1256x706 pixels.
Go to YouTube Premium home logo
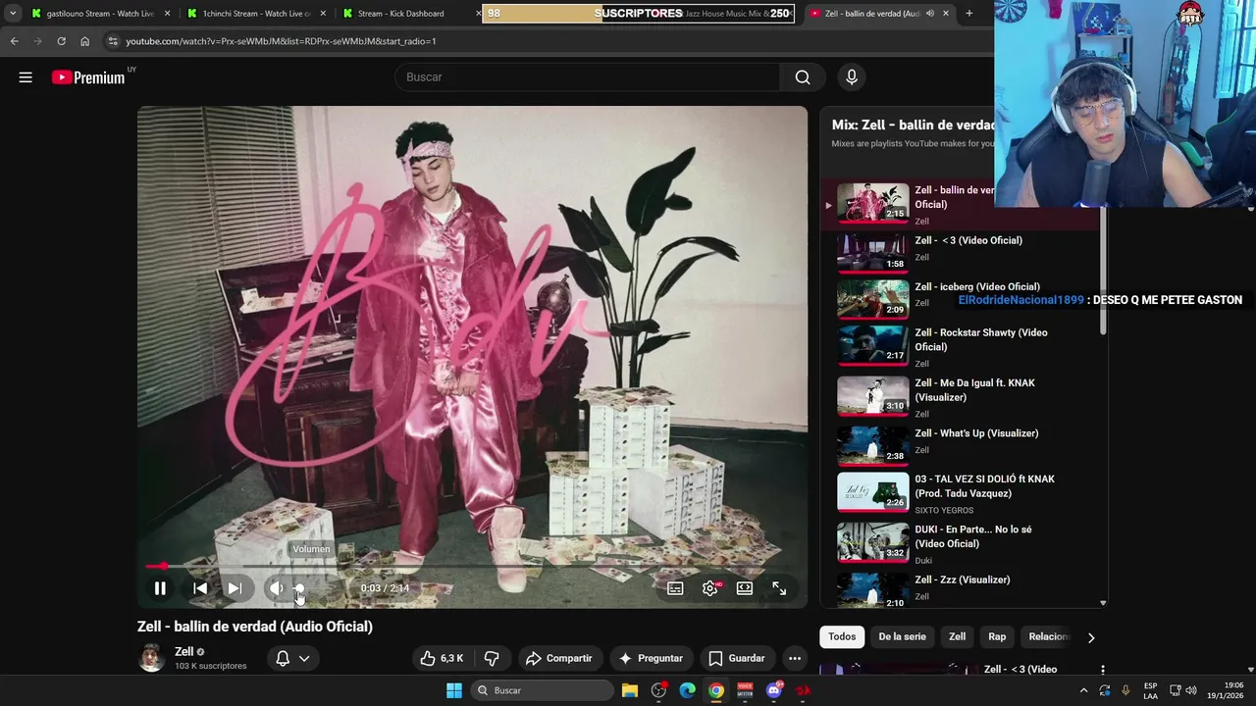[89, 77]
